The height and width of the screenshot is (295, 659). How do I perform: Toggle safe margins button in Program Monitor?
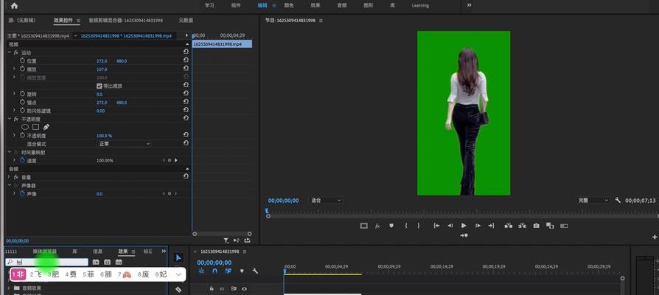[364, 226]
